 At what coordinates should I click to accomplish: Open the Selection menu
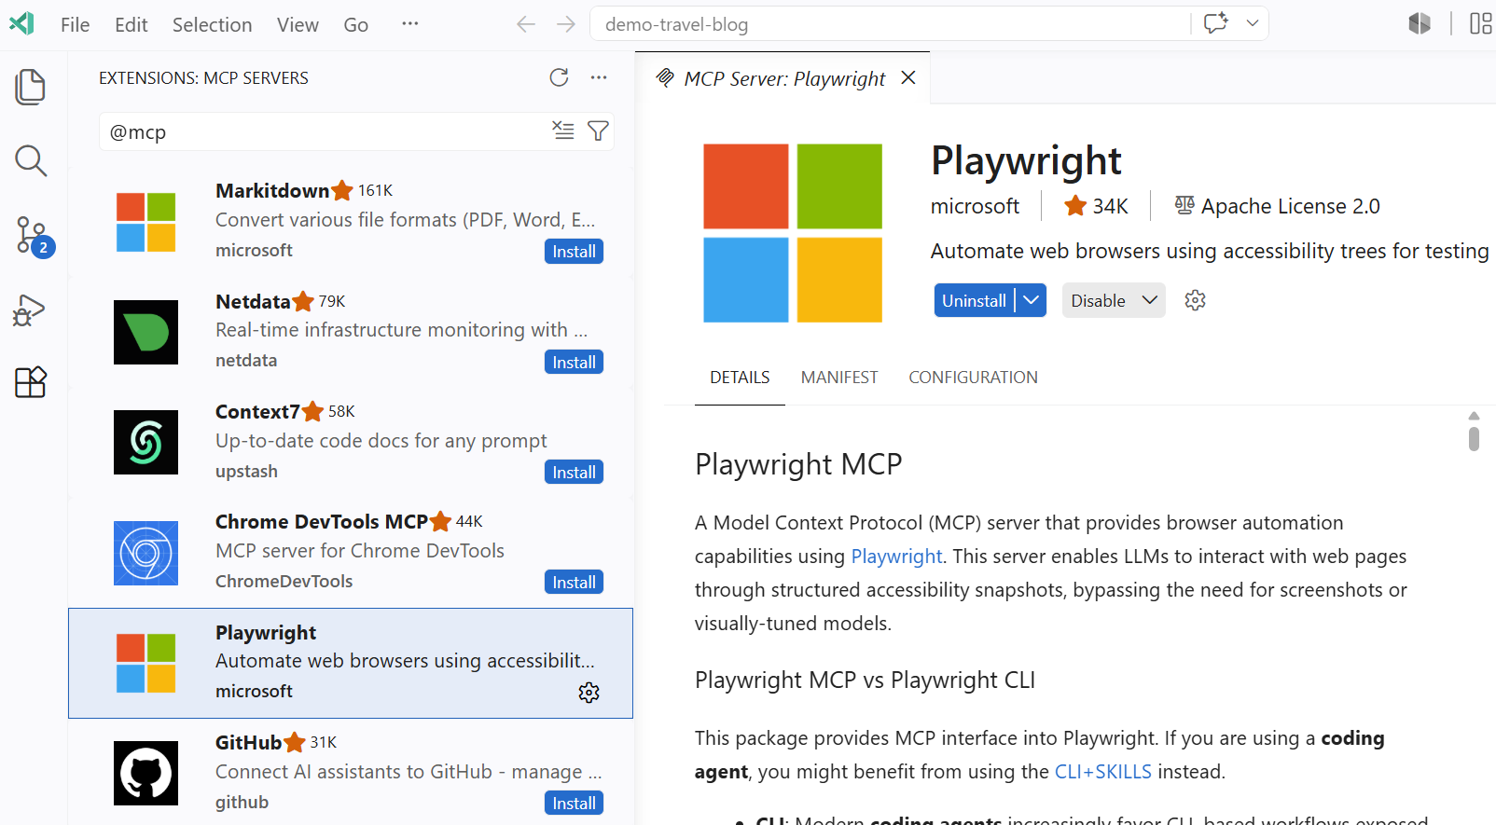point(212,24)
